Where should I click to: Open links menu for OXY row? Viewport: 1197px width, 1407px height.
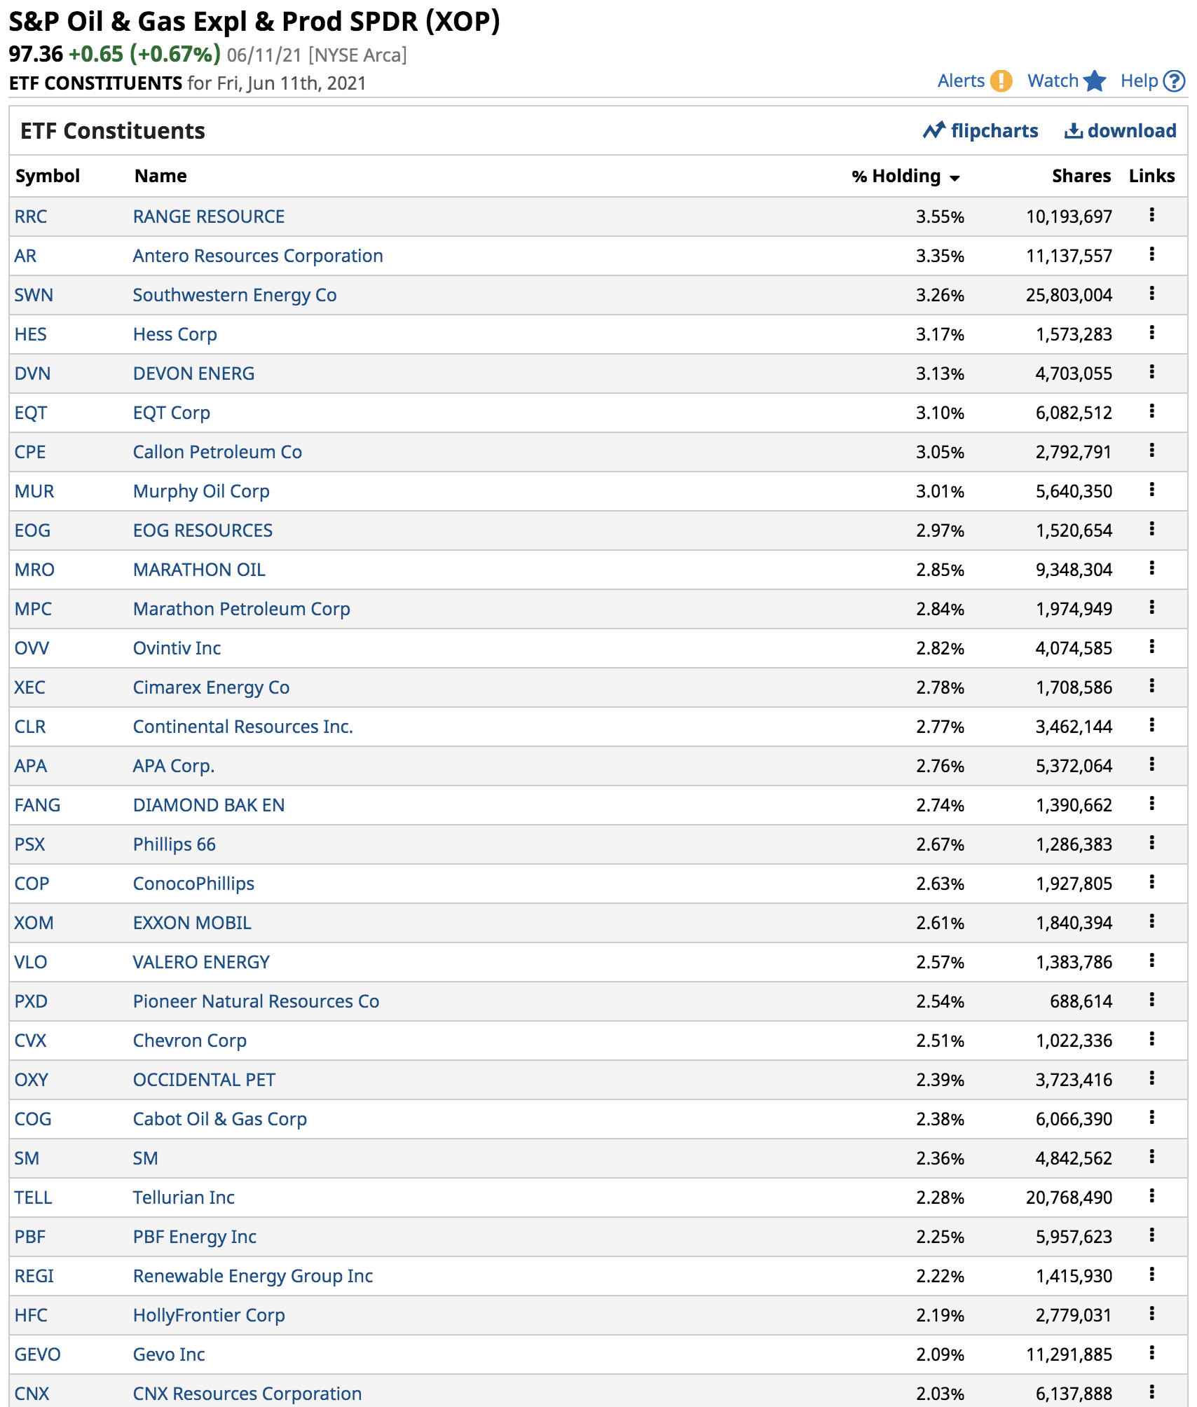(1151, 1078)
